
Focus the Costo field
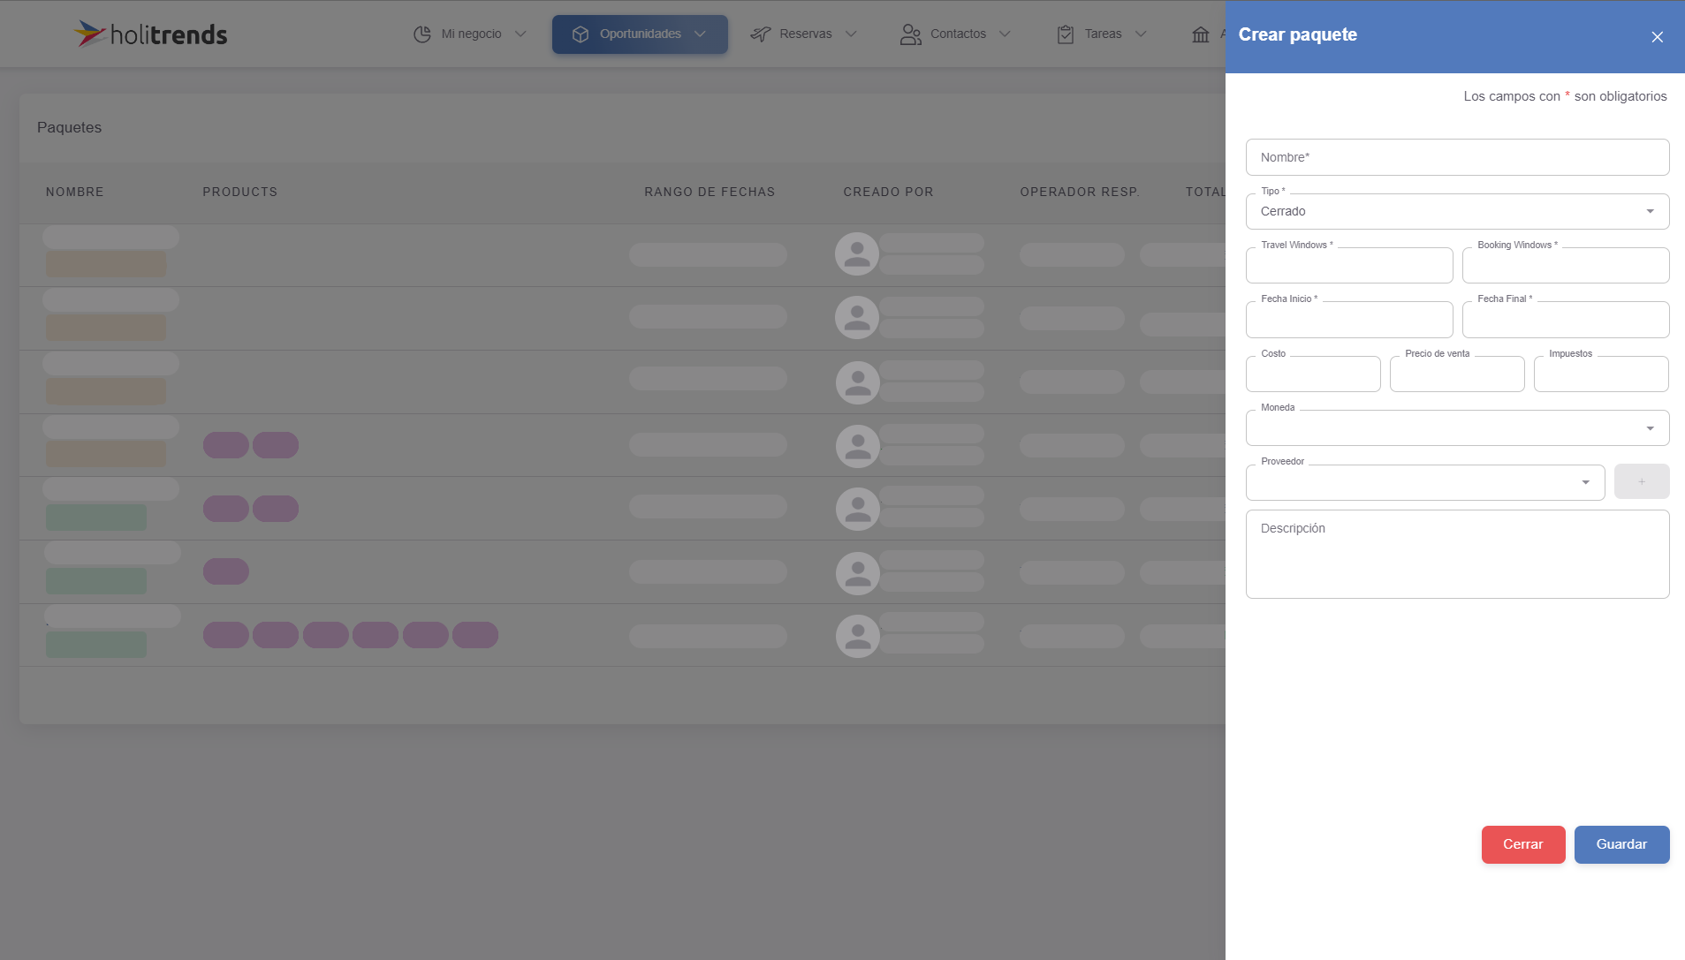1313,374
